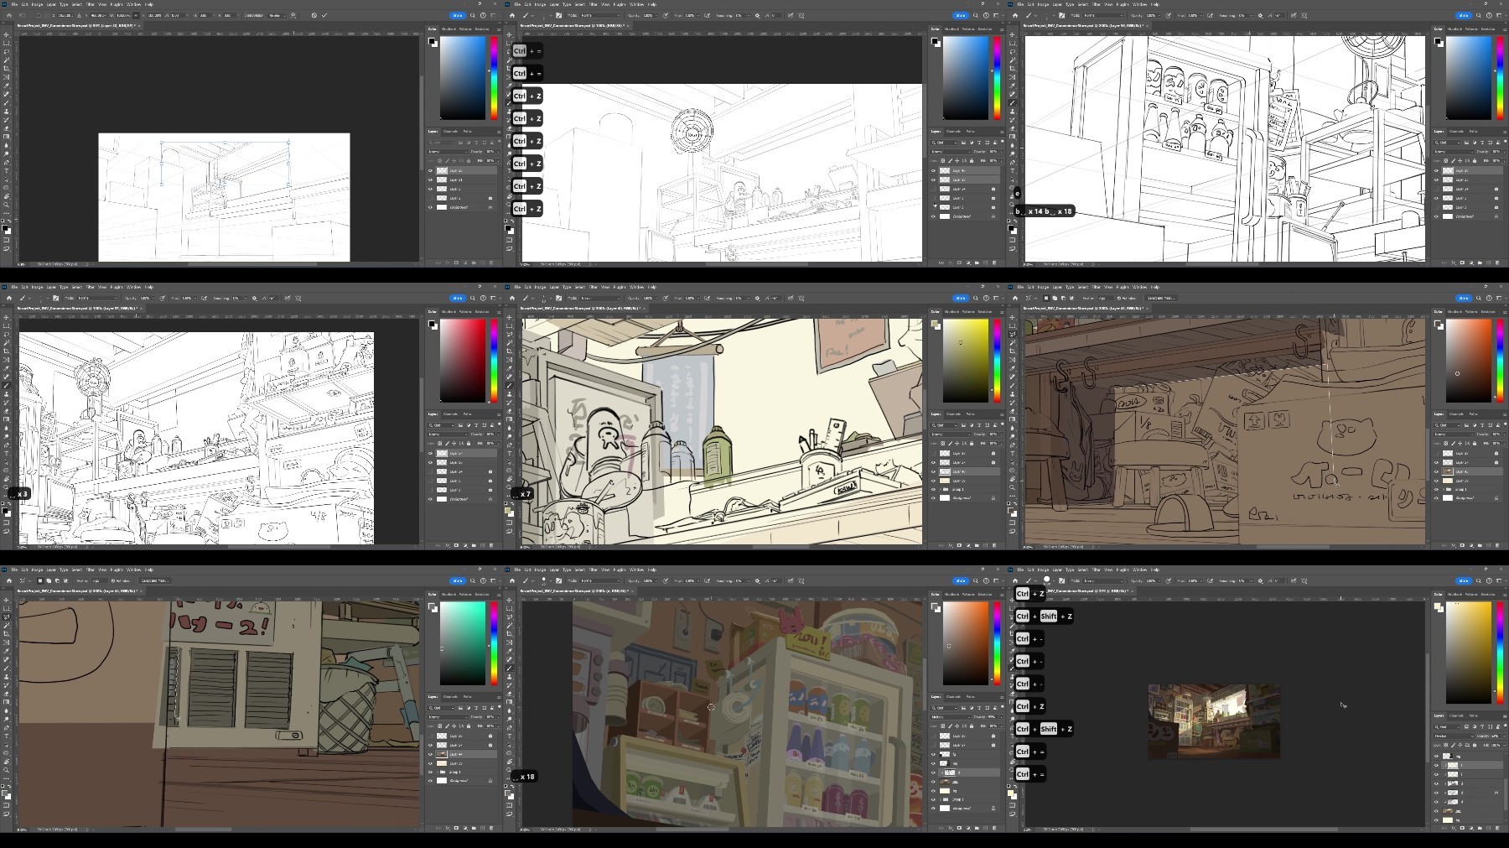Click Home icon in the top-center window options bar
This screenshot has width=1509, height=848.
(x=512, y=15)
